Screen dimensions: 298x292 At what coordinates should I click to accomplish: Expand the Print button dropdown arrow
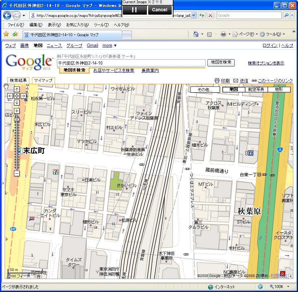(x=229, y=34)
